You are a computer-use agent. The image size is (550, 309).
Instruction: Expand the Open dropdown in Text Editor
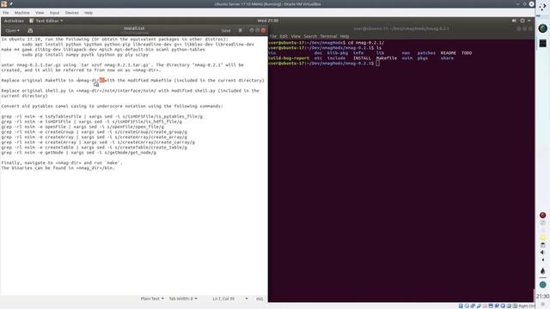(12, 31)
